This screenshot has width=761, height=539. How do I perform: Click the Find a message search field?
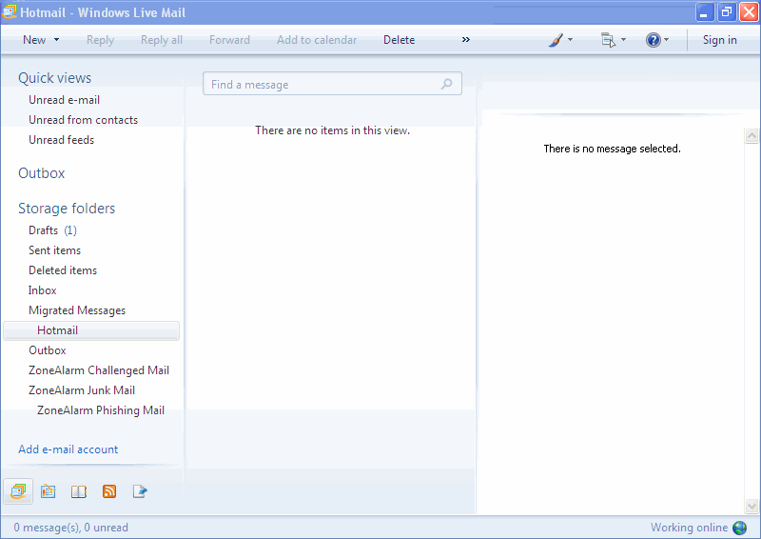(x=332, y=84)
